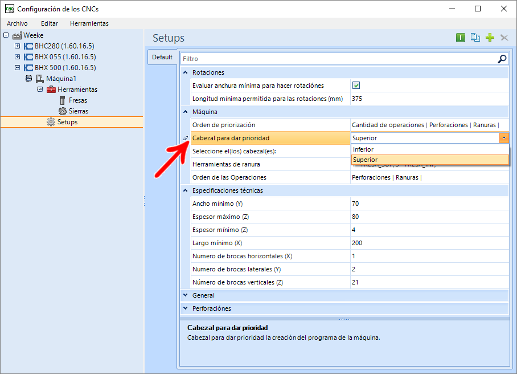
Task: Click the Setups gear icon in tree
Action: click(x=51, y=122)
